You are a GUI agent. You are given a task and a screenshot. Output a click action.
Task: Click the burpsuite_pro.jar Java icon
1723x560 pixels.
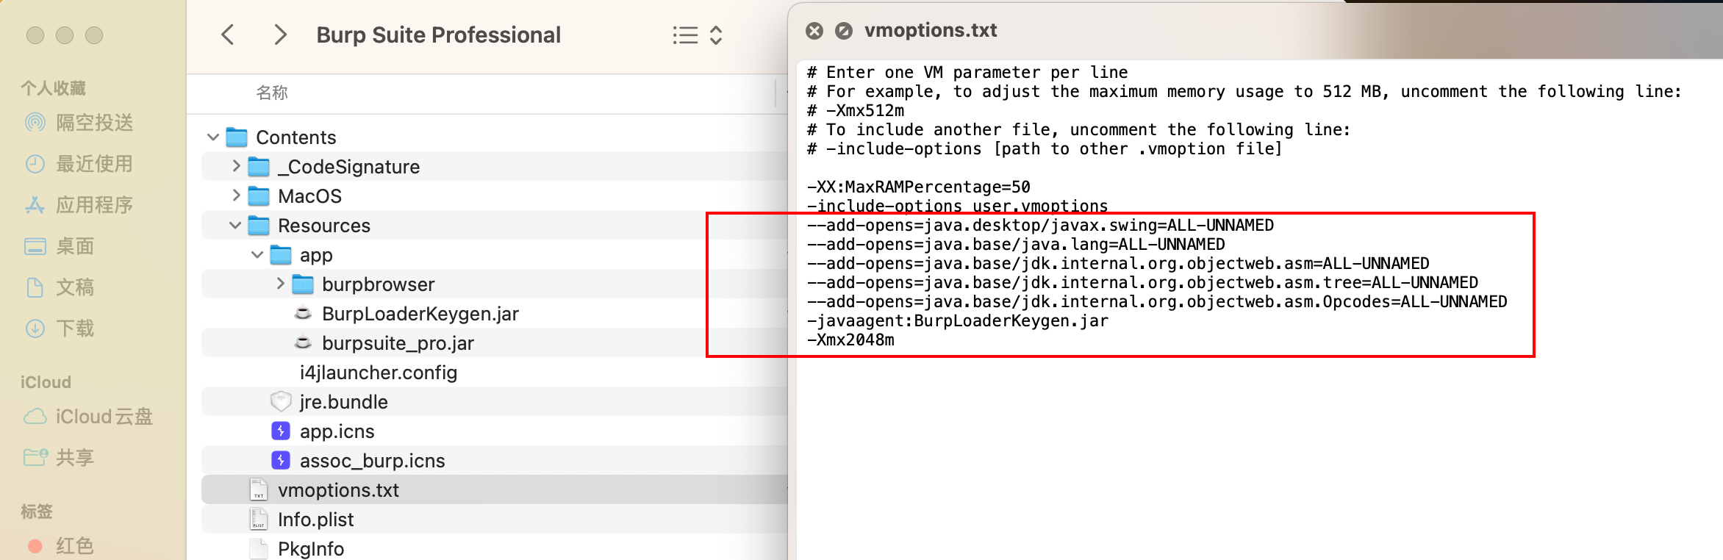303,342
